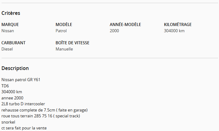Image resolution: width=219 pixels, height=131 pixels.
Task: Select the 2000 year value under ANNÉE-MODÈLE
Action: pos(114,31)
